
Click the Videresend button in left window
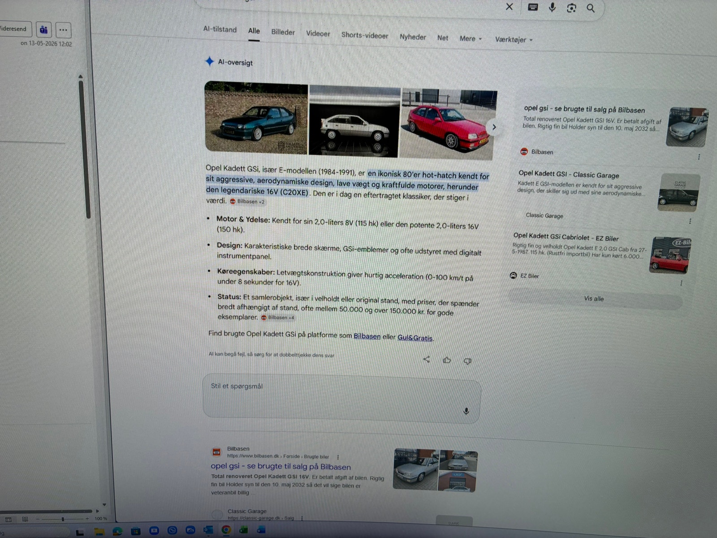(14, 29)
